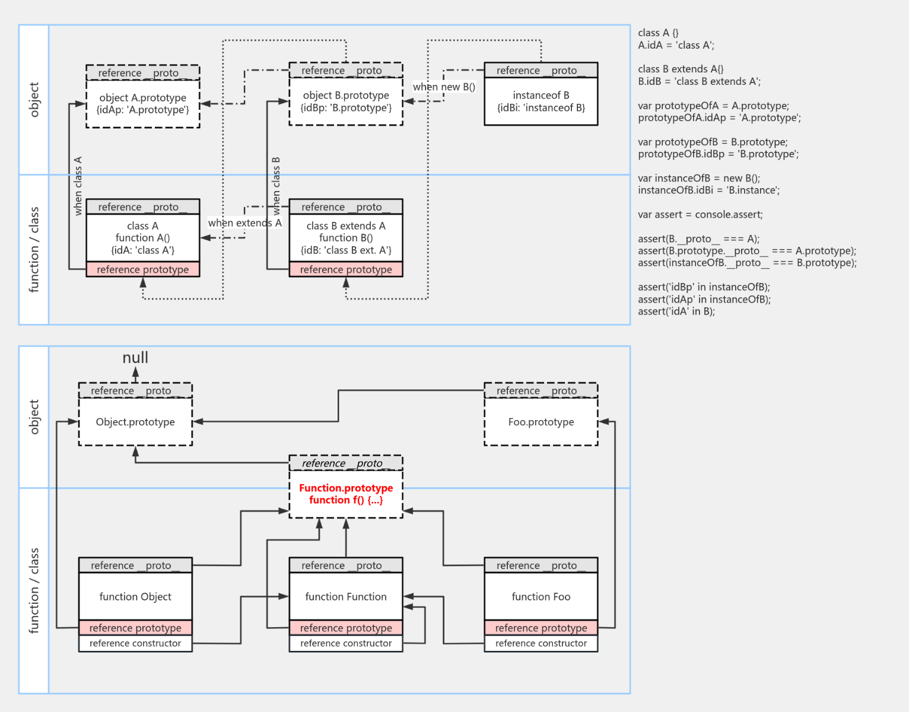Select pink 'reference prototype' row under class A
Image resolution: width=909 pixels, height=712 pixels.
pyautogui.click(x=142, y=269)
